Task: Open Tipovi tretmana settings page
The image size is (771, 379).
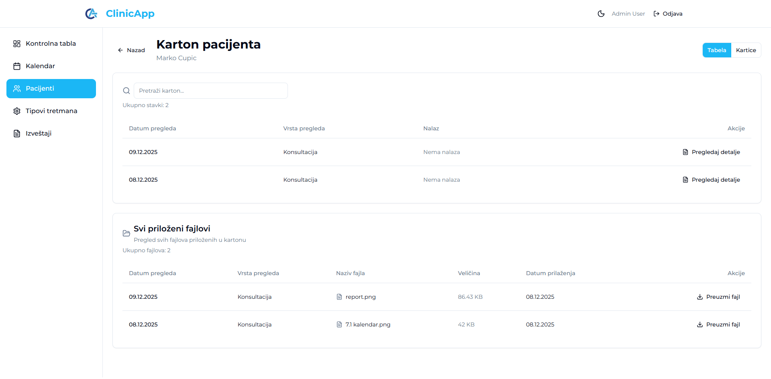Action: click(51, 111)
